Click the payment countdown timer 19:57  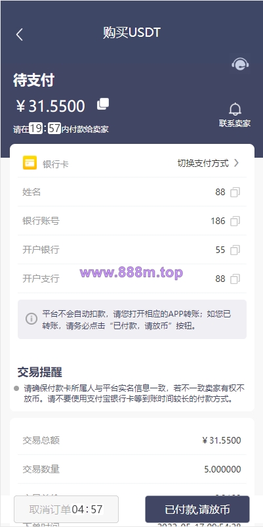tap(45, 128)
